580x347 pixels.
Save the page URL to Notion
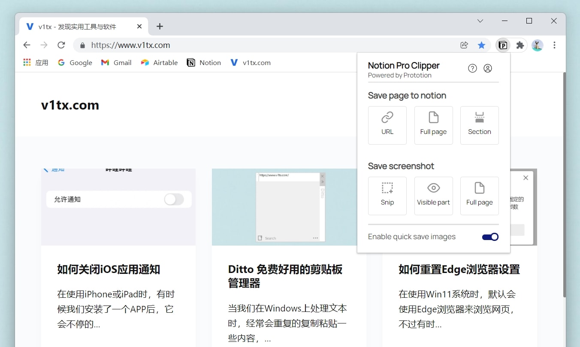[x=387, y=125]
